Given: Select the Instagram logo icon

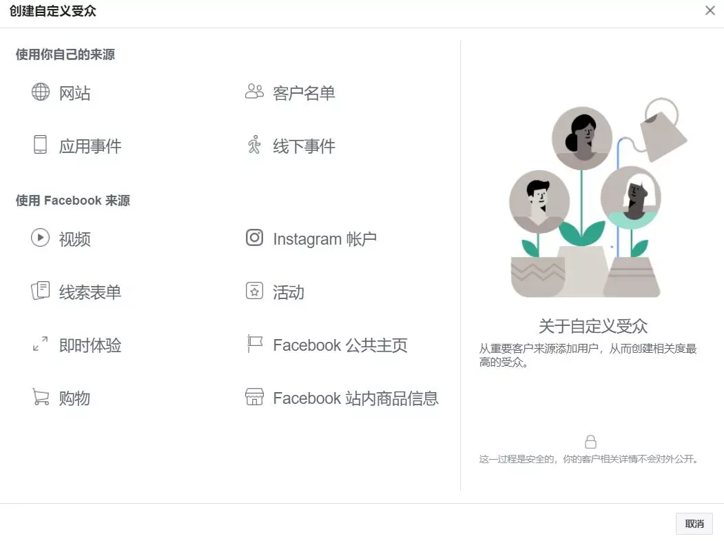Looking at the screenshot, I should [254, 238].
